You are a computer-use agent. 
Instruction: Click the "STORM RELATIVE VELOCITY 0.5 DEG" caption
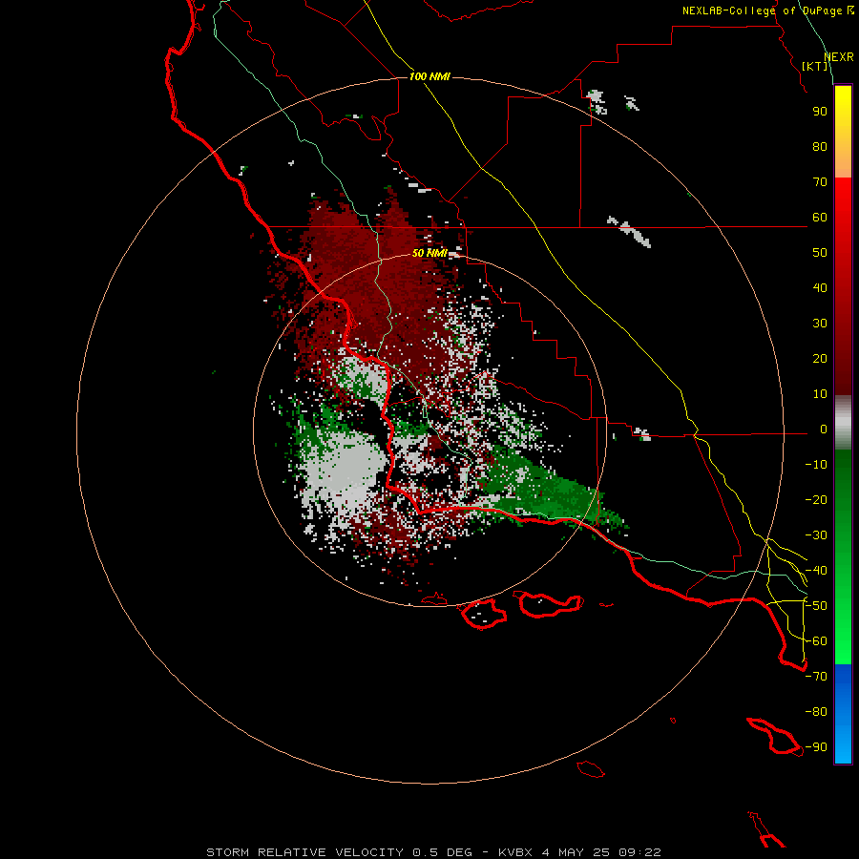pyautogui.click(x=339, y=852)
